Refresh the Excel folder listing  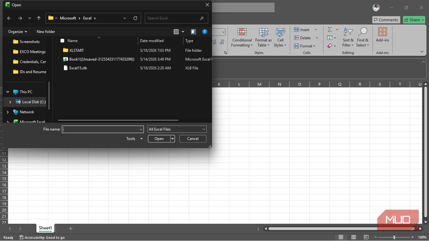(135, 18)
